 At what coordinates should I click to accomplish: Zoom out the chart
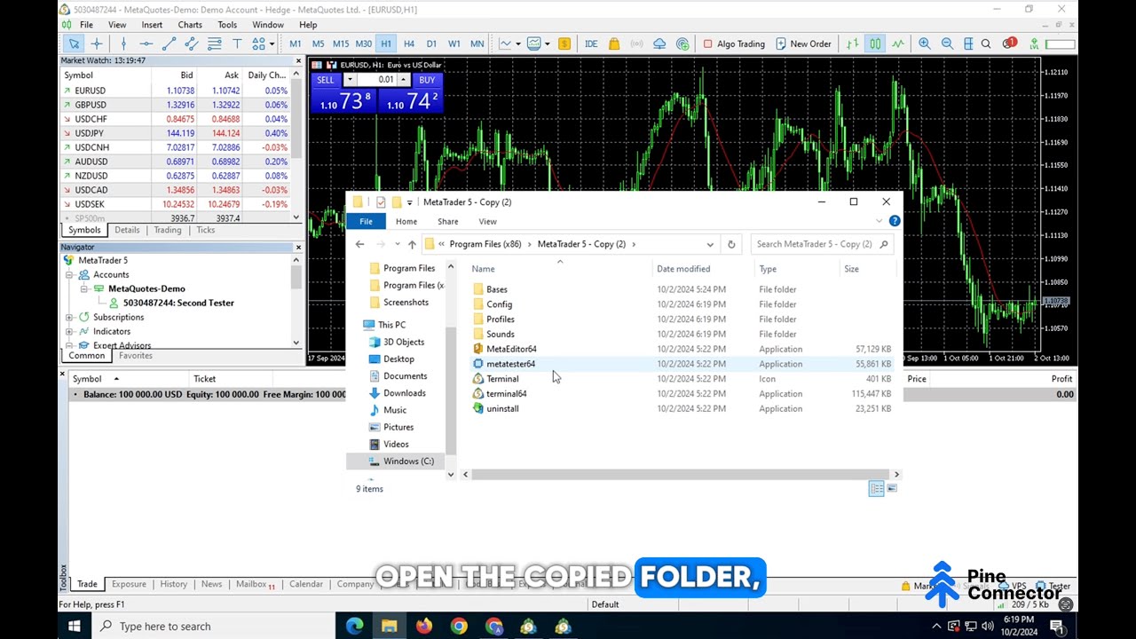point(947,43)
